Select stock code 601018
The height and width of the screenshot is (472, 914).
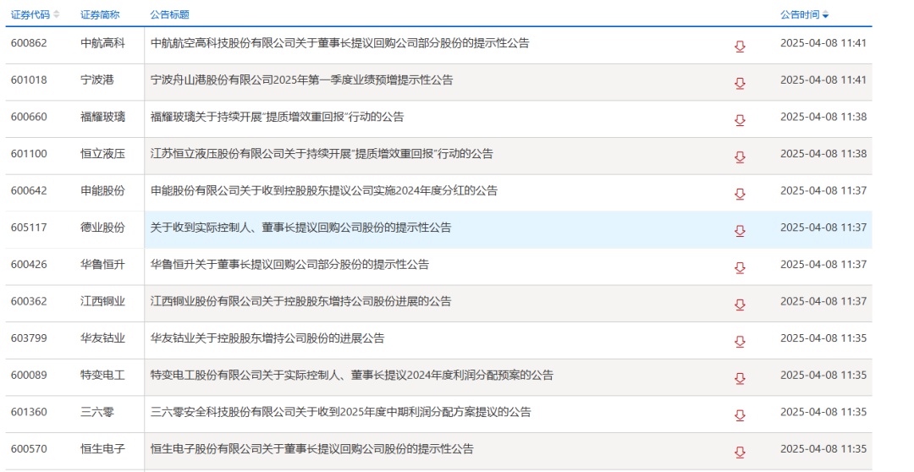pos(29,80)
